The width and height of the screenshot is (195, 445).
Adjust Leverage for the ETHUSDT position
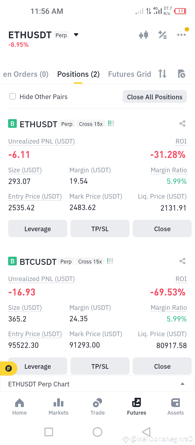coord(38,228)
